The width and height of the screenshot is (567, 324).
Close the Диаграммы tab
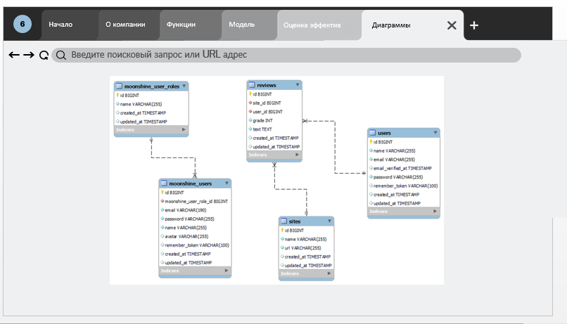452,25
